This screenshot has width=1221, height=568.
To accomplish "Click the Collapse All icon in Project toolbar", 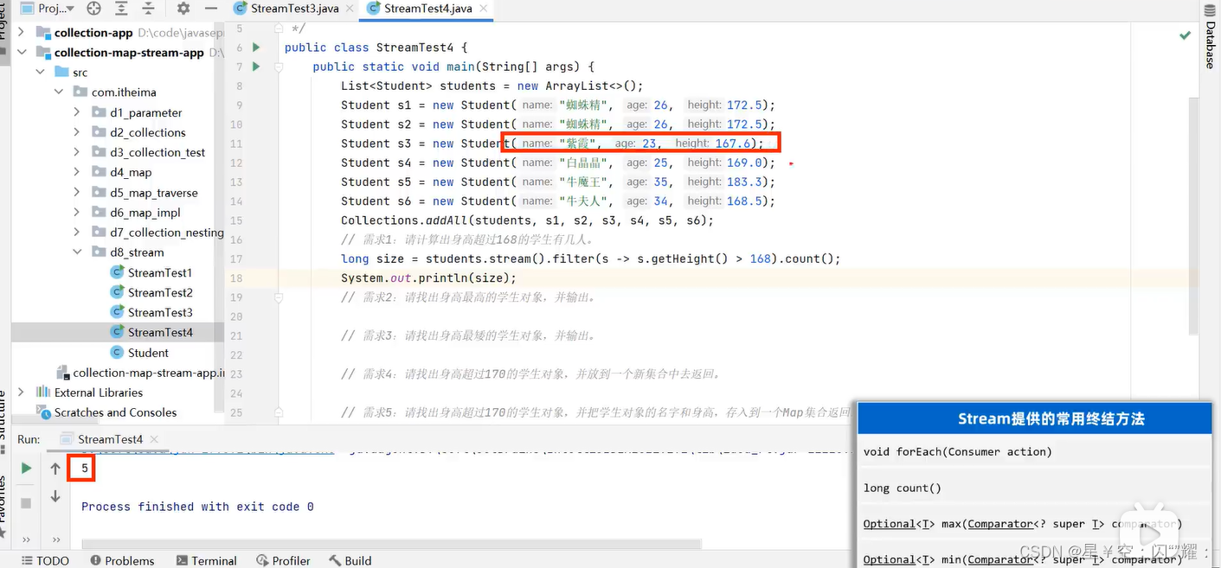I will point(147,9).
